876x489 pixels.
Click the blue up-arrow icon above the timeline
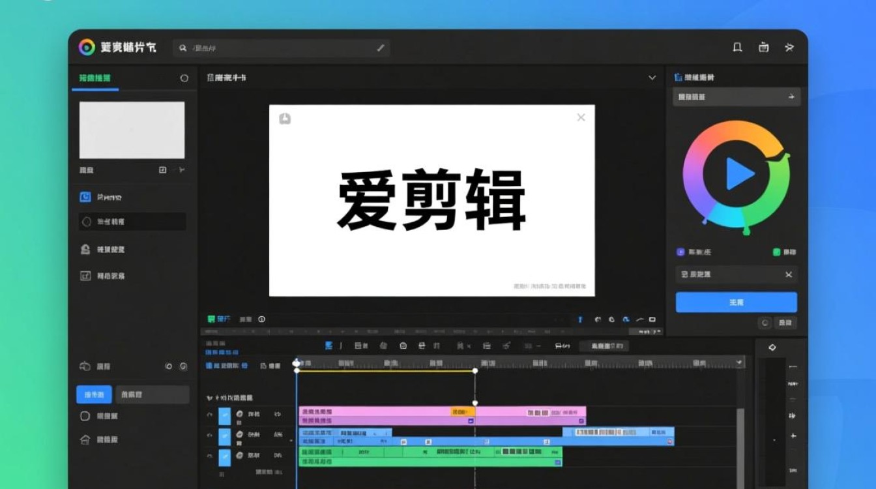580,319
